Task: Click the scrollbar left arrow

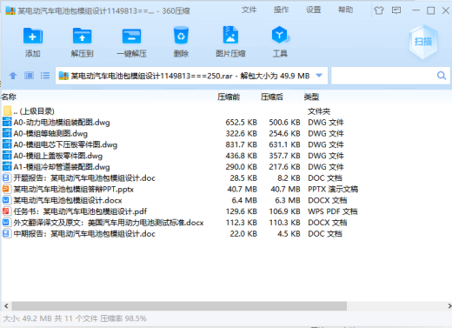Action: click(6, 305)
